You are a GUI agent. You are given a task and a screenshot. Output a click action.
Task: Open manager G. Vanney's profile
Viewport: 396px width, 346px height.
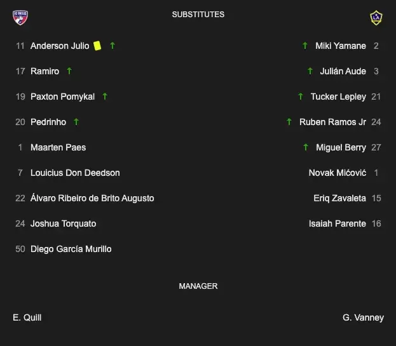[x=363, y=317]
